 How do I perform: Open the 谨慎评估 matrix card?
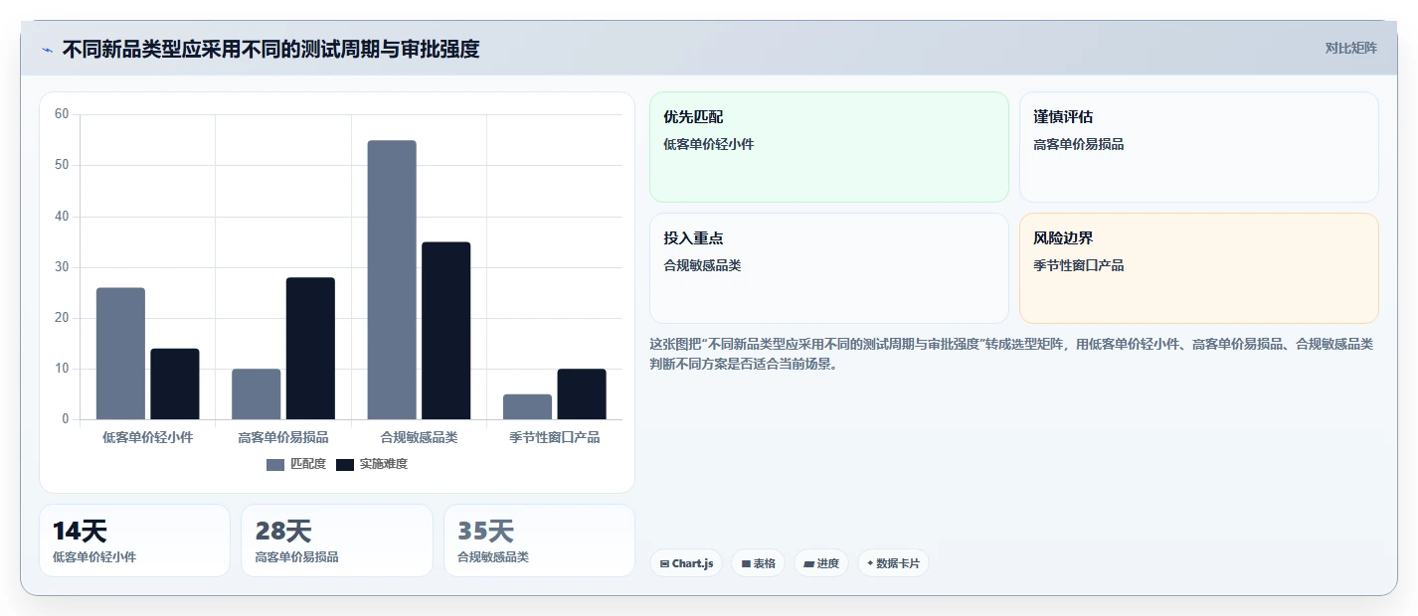(1199, 147)
